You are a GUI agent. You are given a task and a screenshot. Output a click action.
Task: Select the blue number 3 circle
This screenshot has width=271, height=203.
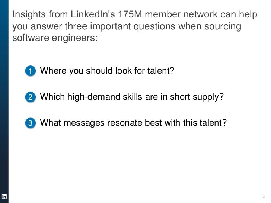31,123
